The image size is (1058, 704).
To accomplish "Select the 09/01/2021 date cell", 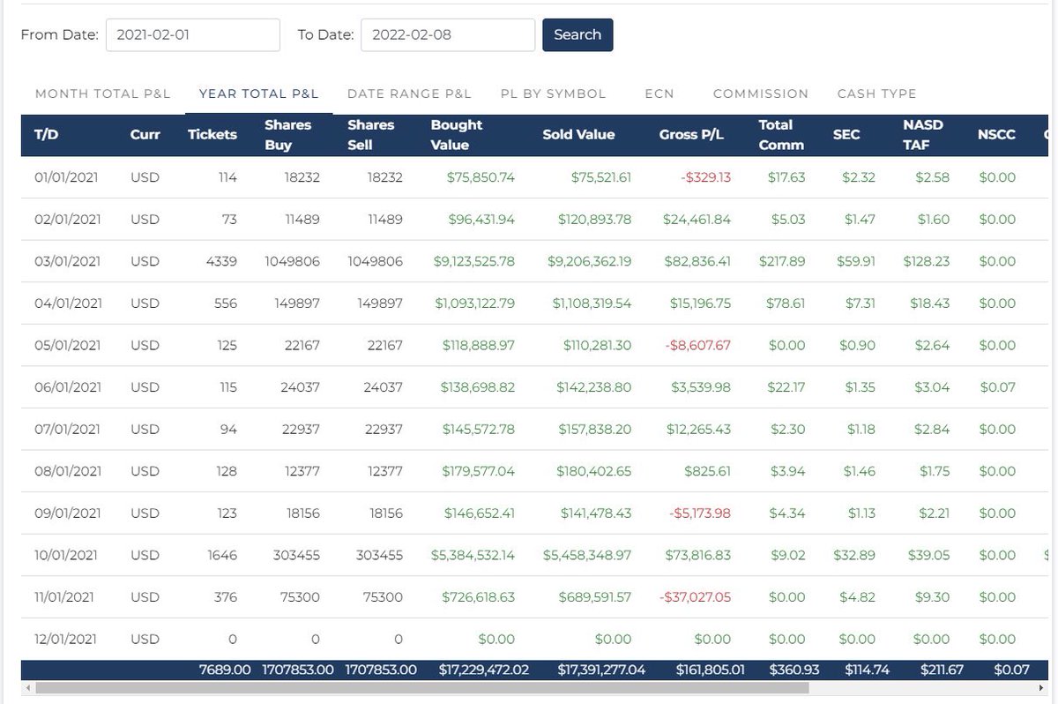I will coord(68,513).
